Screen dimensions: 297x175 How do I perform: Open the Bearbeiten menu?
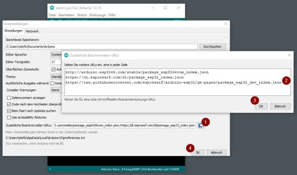[67, 15]
